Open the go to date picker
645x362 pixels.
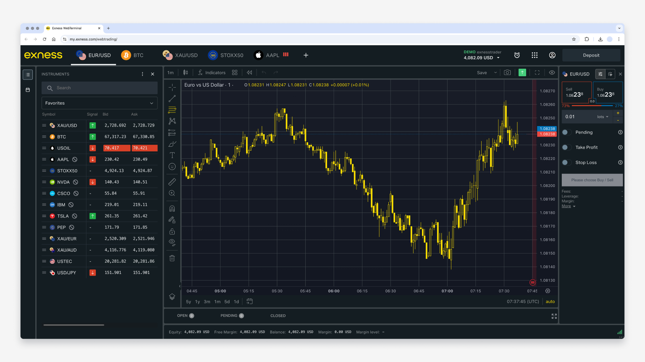tap(249, 302)
